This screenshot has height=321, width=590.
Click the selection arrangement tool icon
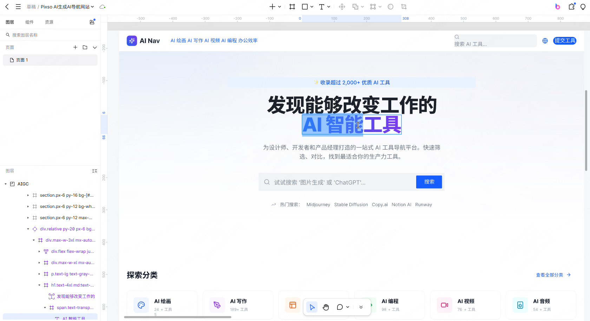(x=373, y=7)
